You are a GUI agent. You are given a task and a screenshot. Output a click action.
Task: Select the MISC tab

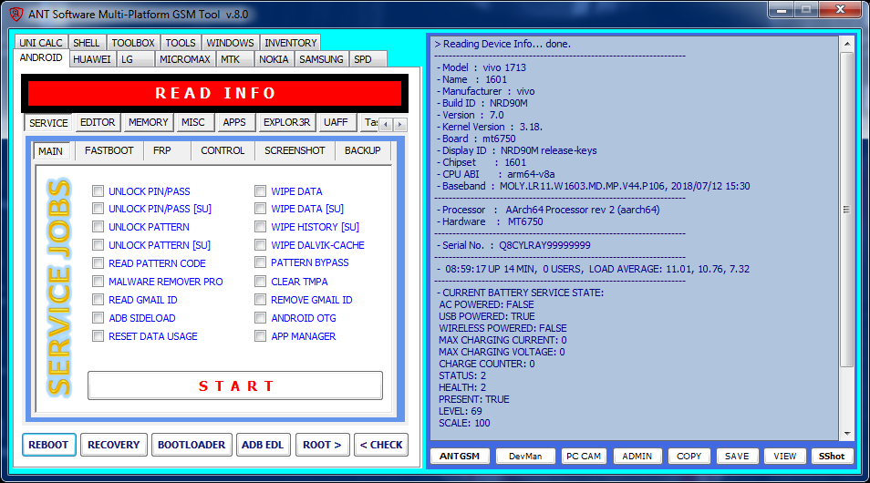tap(193, 122)
